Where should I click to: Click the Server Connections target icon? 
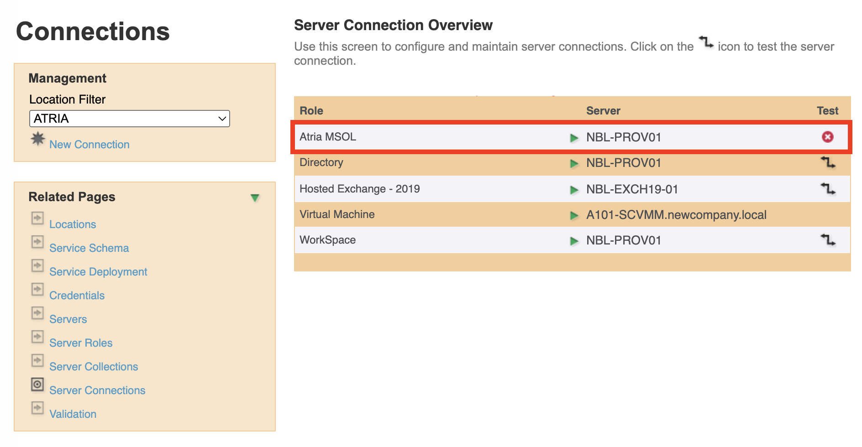(37, 385)
